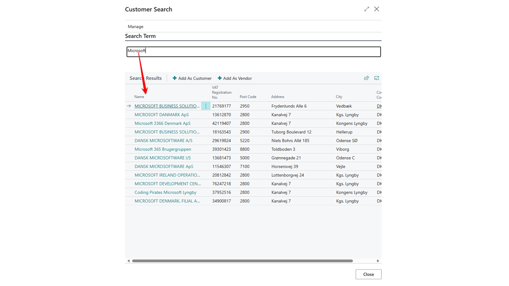Screen dimensions: 509x286
Task: Focus the Search Term input field
Action: 254,52
